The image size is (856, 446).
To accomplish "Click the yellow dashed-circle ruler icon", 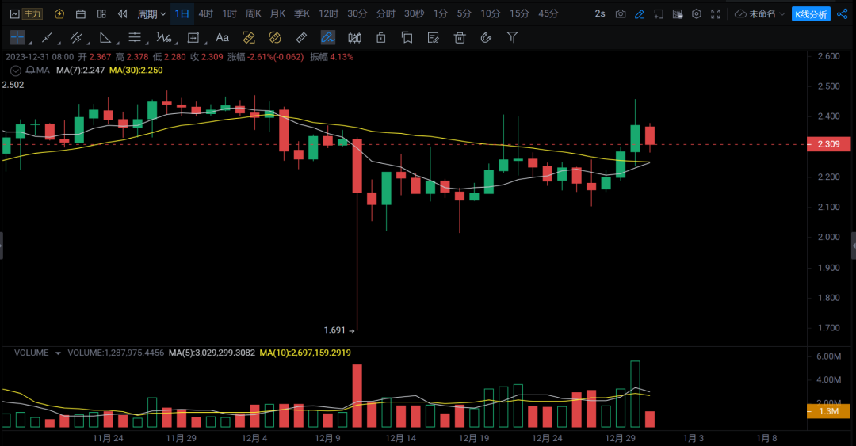I will 275,37.
